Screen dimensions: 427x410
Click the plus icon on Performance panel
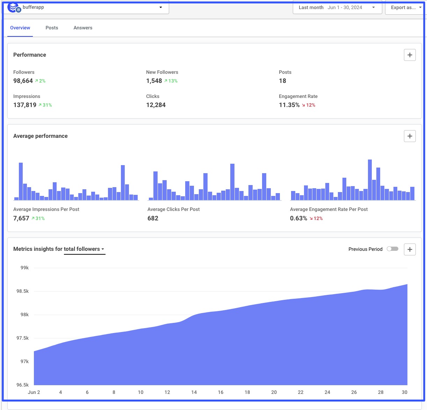(410, 55)
